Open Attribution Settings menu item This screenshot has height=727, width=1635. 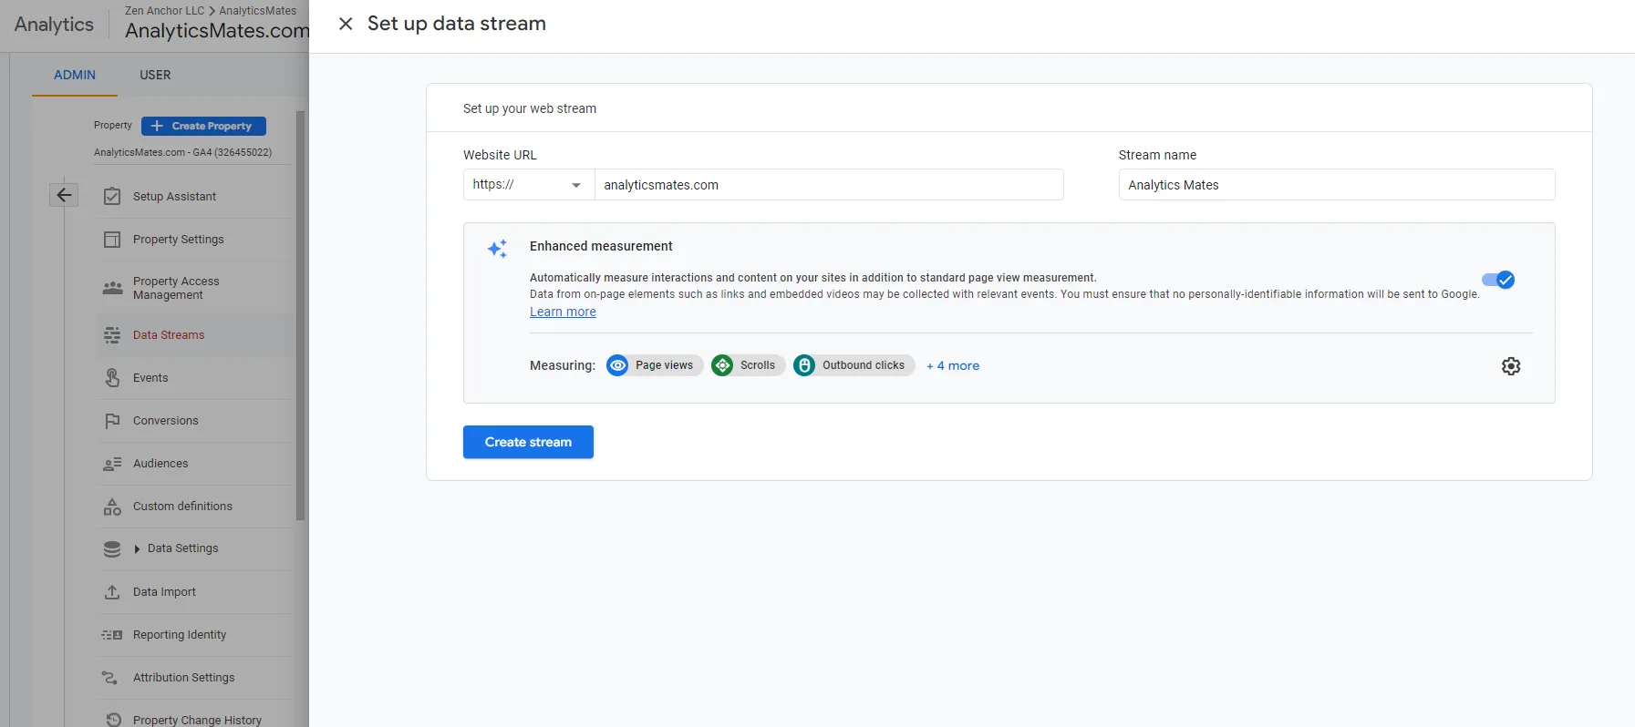tap(183, 678)
